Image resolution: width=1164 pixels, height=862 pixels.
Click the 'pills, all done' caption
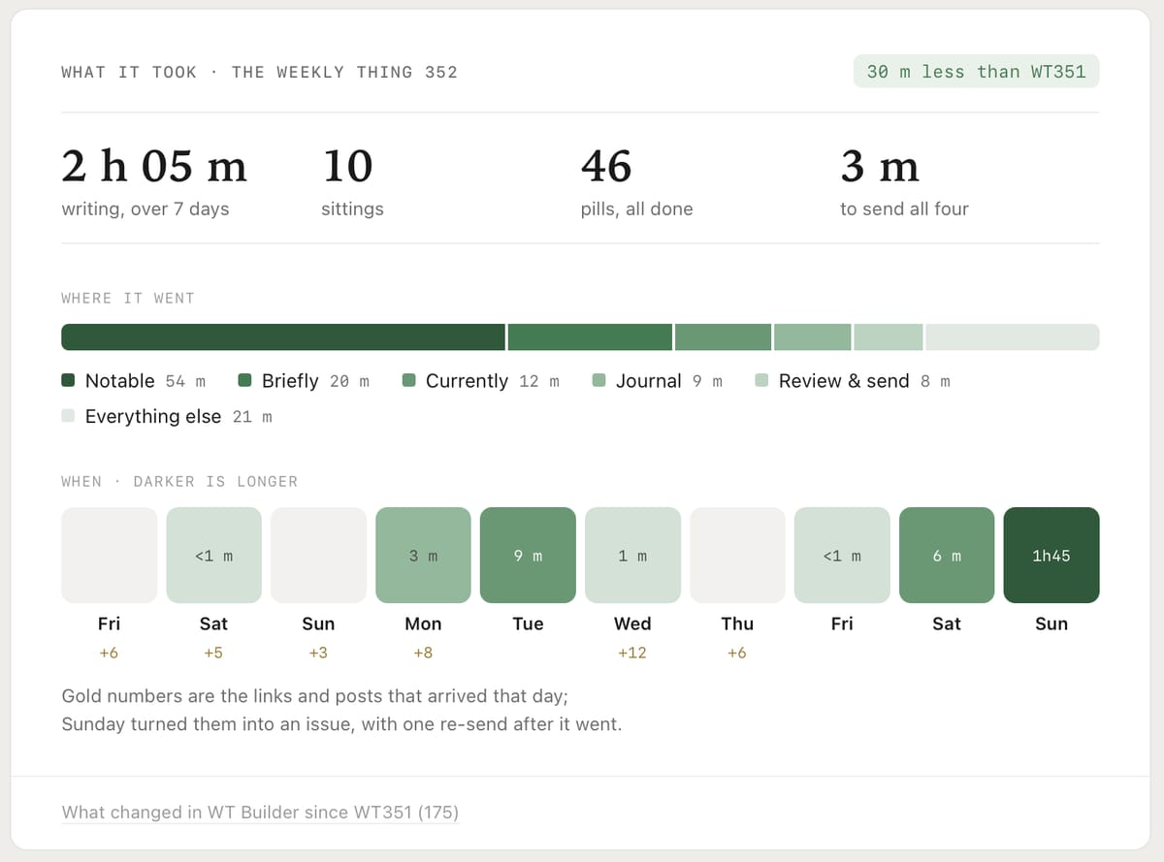click(637, 208)
